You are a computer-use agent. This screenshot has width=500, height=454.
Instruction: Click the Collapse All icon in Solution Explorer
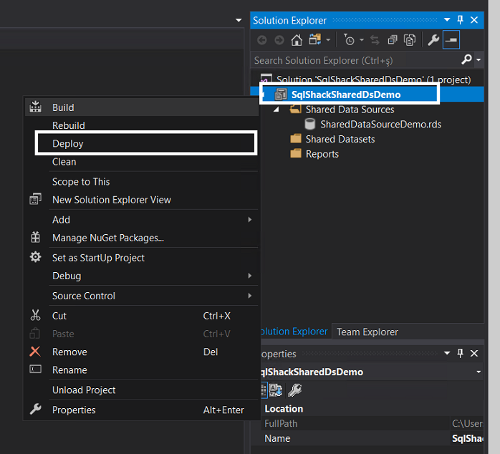tap(393, 40)
